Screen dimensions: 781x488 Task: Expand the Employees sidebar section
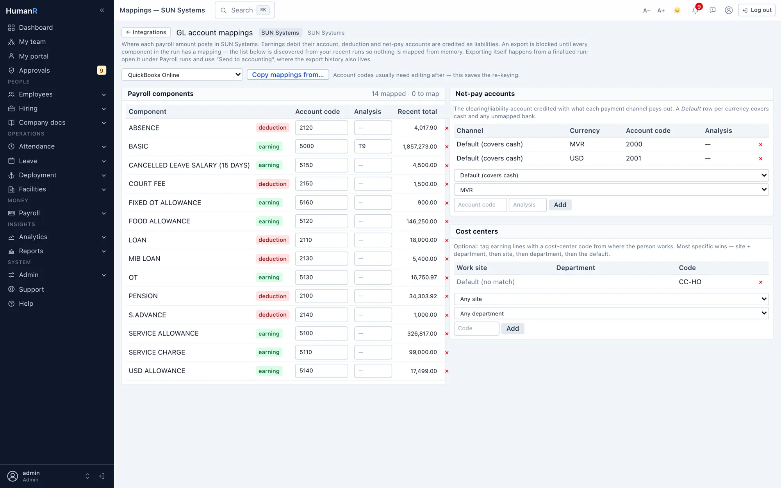[57, 94]
